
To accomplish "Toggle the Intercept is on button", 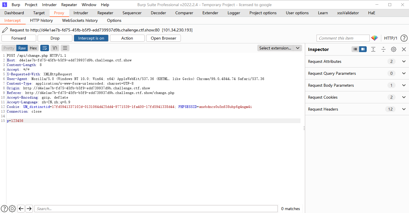I will click(91, 38).
